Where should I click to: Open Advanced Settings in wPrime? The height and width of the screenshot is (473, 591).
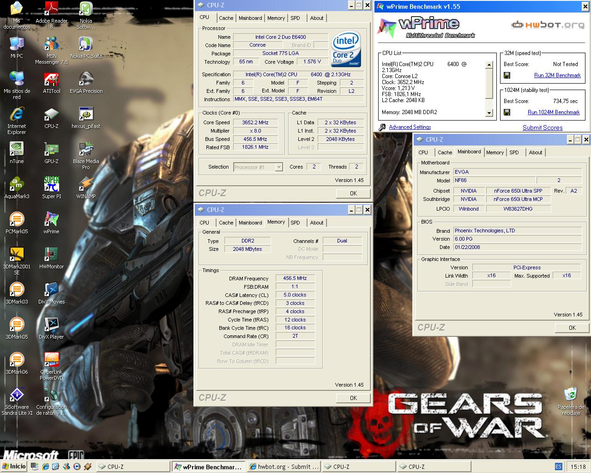pos(410,127)
